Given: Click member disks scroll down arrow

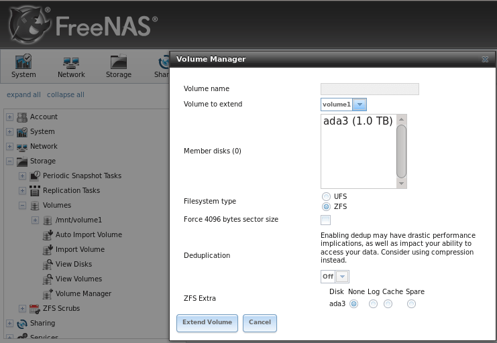Looking at the screenshot, I should point(401,184).
